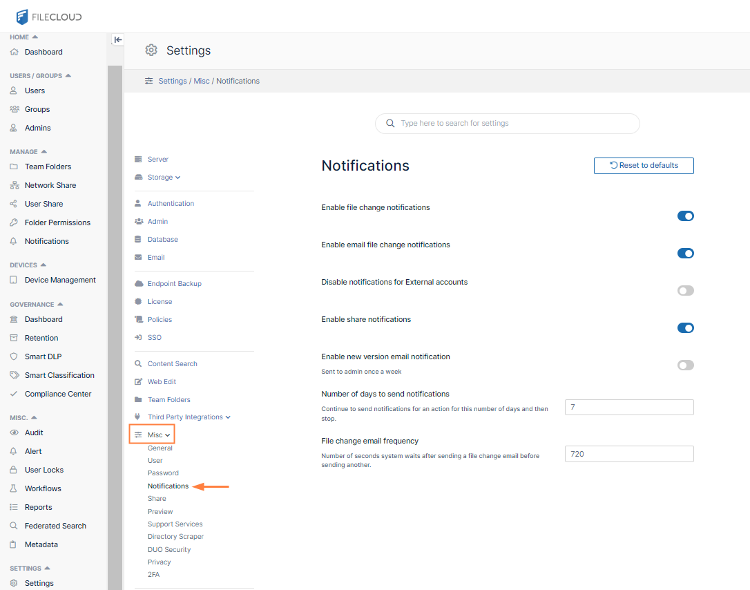Click the Audit eye icon

pos(14,433)
